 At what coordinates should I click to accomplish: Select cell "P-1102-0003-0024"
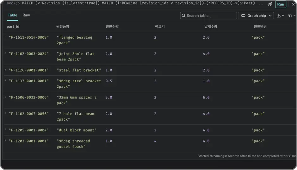[29, 54]
